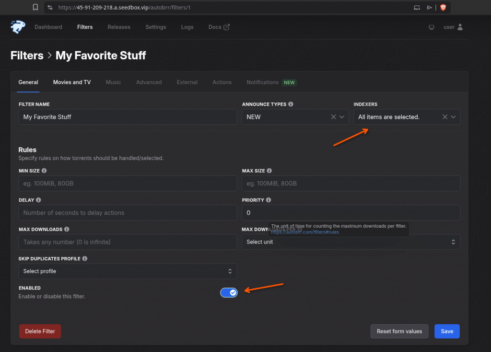The width and height of the screenshot is (491, 352).
Task: Click Max Size info icon
Action: [269, 171]
